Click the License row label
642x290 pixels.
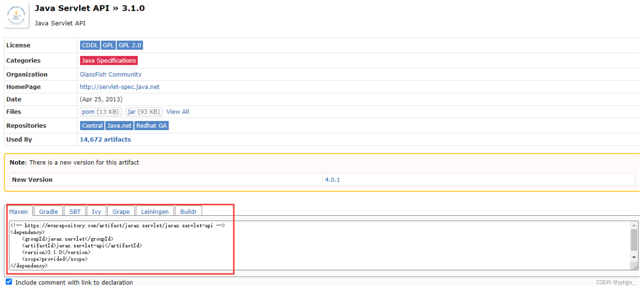pyautogui.click(x=18, y=45)
